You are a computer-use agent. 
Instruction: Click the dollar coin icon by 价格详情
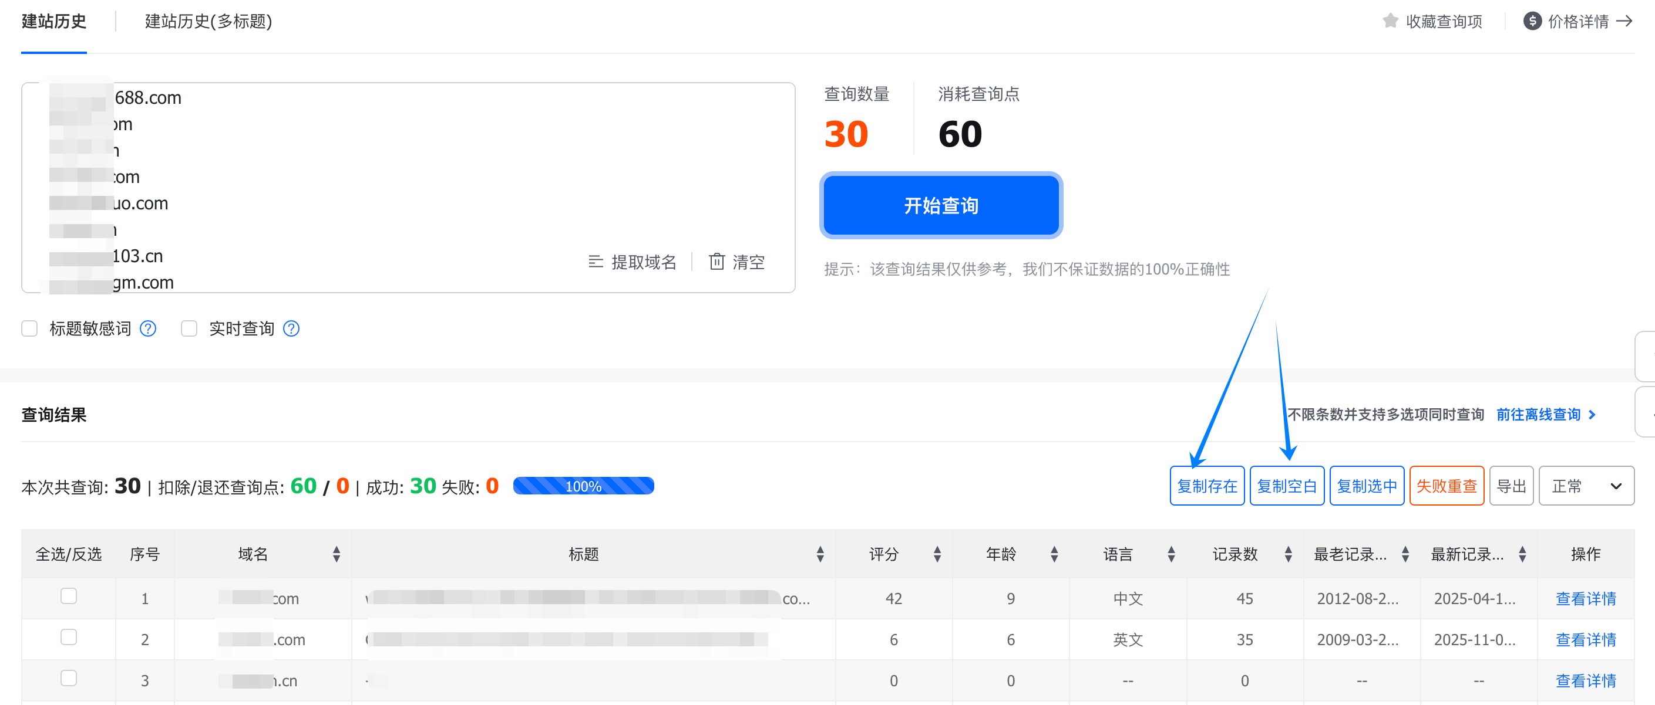click(1532, 21)
